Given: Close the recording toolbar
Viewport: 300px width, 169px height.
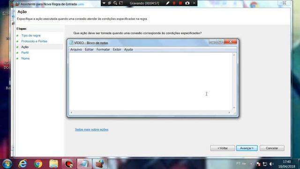Looking at the screenshot, I should 194,3.
